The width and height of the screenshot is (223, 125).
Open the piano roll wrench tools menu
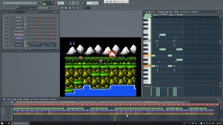[147, 12]
